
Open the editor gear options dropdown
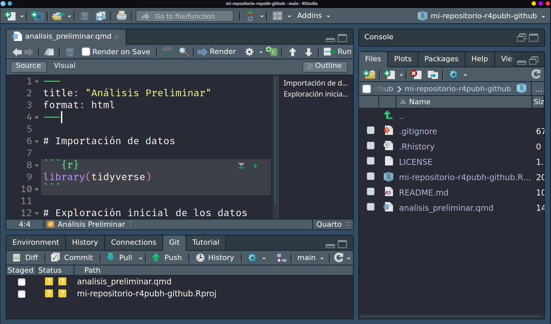[x=254, y=52]
